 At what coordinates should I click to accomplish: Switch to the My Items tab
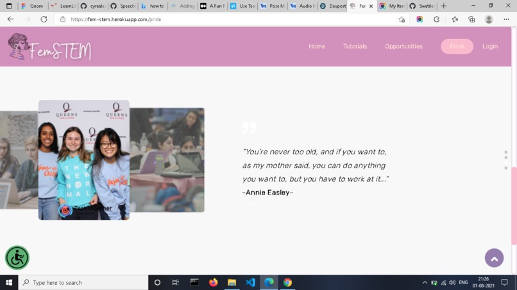[x=393, y=6]
